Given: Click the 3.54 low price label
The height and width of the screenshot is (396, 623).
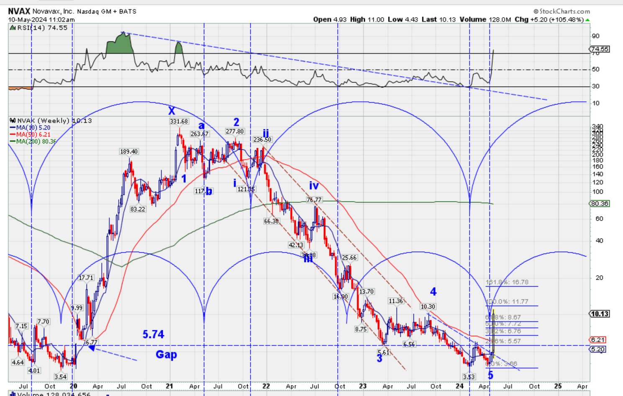Looking at the screenshot, I should (x=60, y=377).
